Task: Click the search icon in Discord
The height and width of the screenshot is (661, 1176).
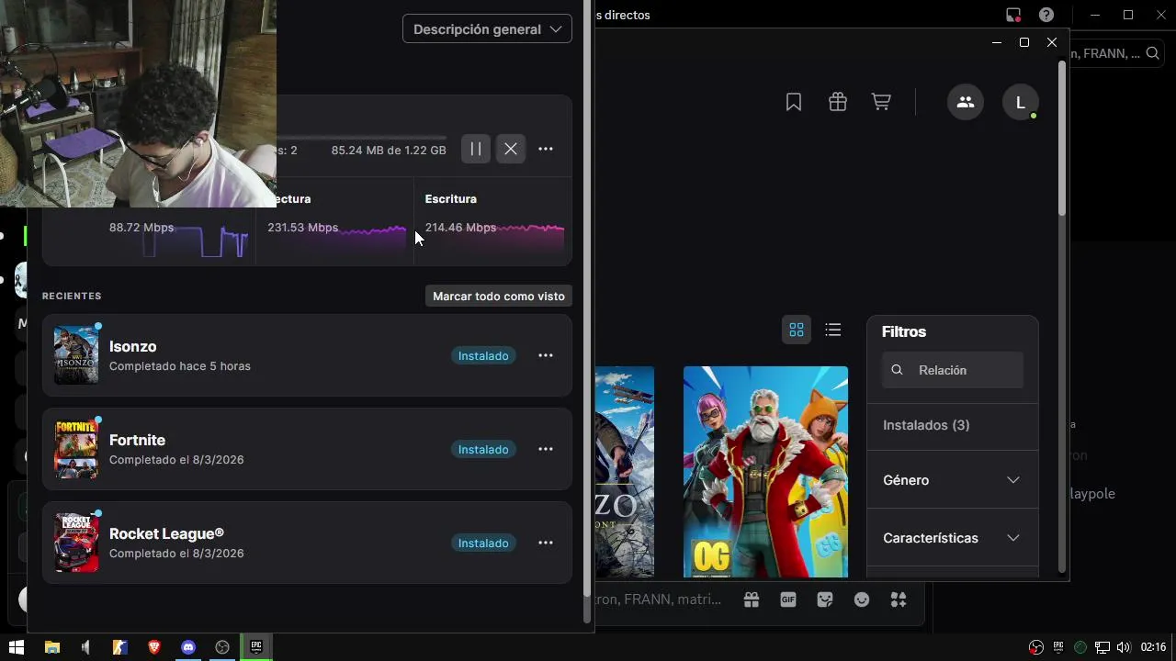Action: pyautogui.click(x=1153, y=53)
